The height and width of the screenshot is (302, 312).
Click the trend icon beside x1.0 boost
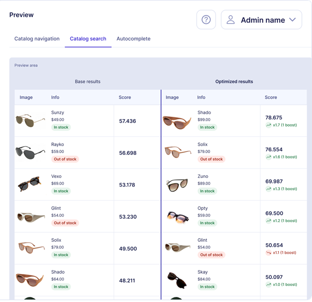click(268, 285)
